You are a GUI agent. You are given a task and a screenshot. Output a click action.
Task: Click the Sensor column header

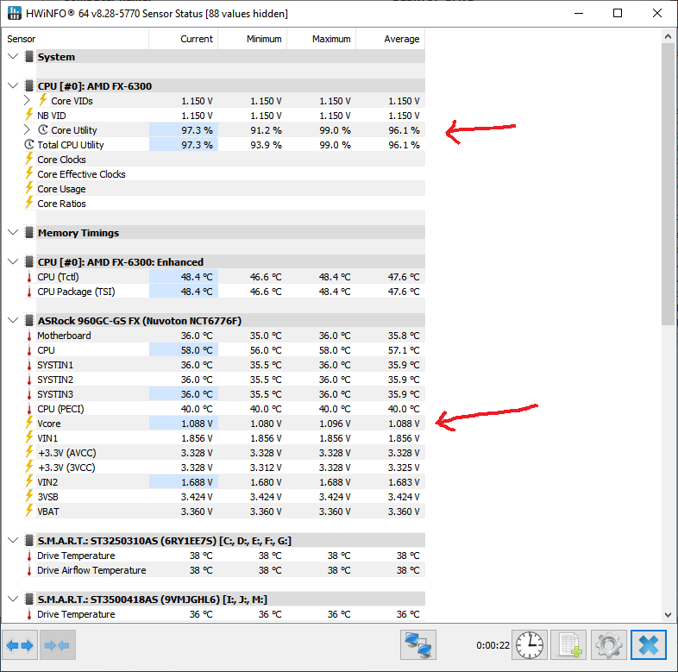(76, 39)
